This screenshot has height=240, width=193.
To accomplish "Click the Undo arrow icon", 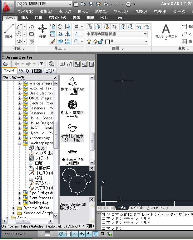I will click(106, 4).
